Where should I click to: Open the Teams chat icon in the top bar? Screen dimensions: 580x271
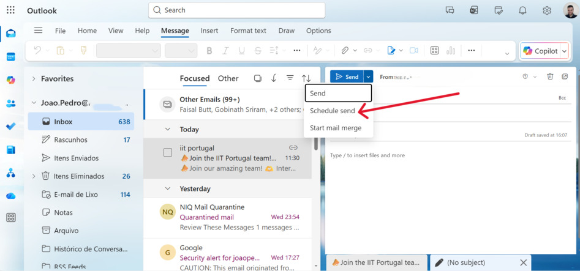pos(450,10)
